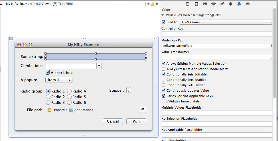Screen dimensions: 278x141
Task: Click Text Field label in jump bar
Action: [x=65, y=4]
